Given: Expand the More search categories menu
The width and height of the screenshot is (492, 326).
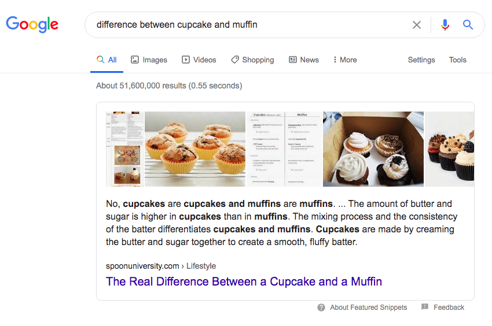Looking at the screenshot, I should tap(345, 60).
